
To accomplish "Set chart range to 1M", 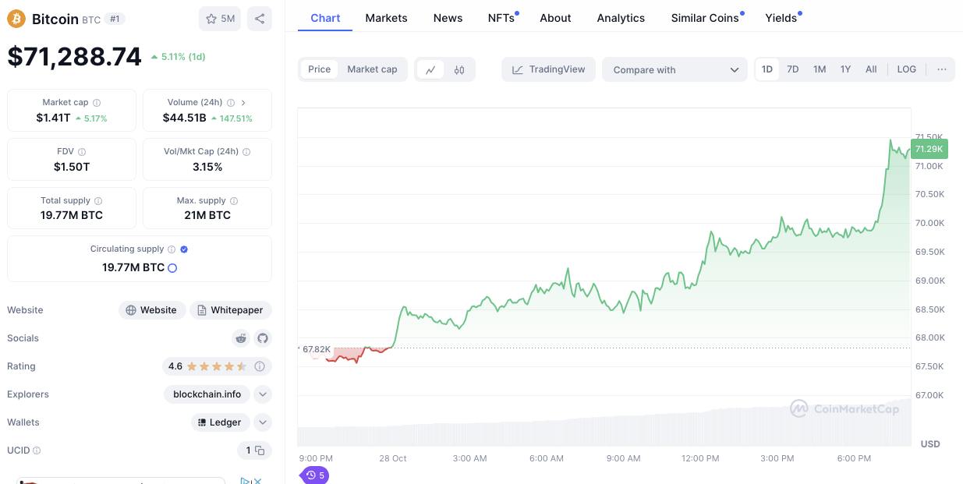I will [x=820, y=69].
